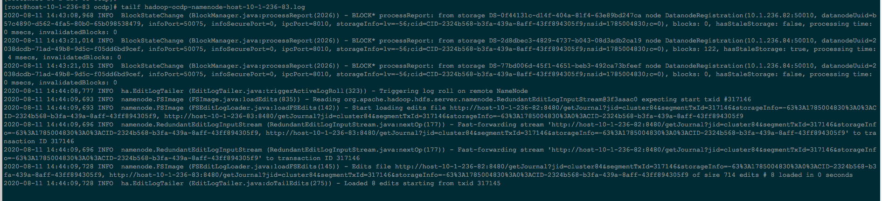The width and height of the screenshot is (882, 201).
Task: Click storage ID DS-2d8dbec3-4829-4737-b043-08d3adb2ca19
Action: pyautogui.click(x=559, y=41)
